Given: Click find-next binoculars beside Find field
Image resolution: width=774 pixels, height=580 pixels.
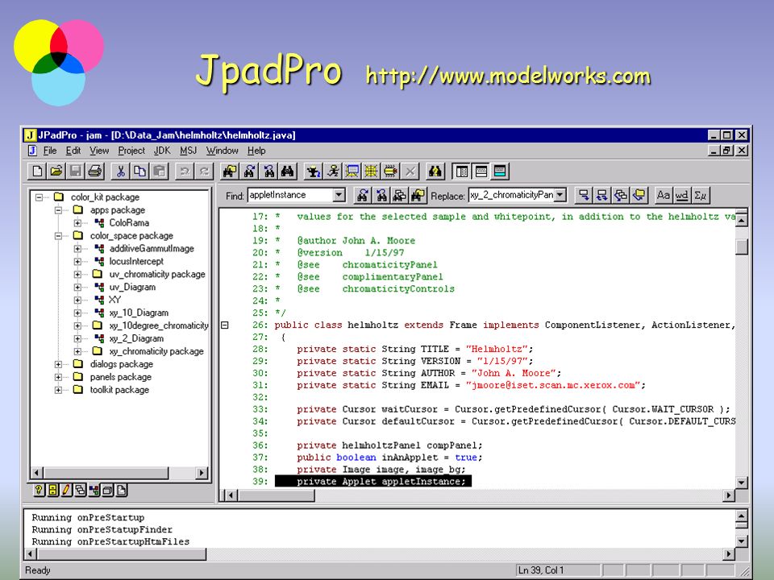Looking at the screenshot, I should [362, 195].
